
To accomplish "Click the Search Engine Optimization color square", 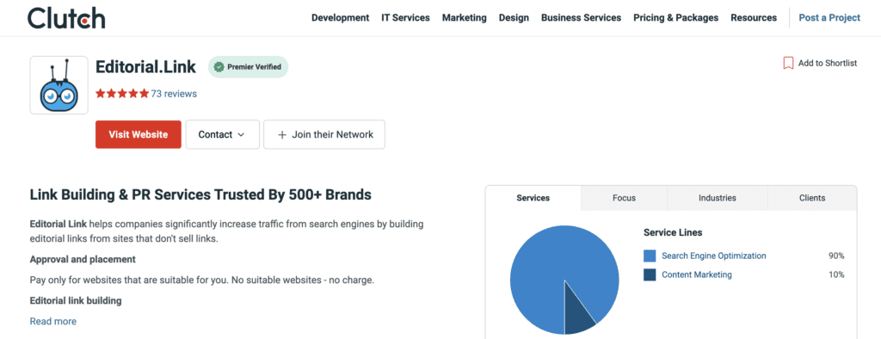I will [650, 256].
